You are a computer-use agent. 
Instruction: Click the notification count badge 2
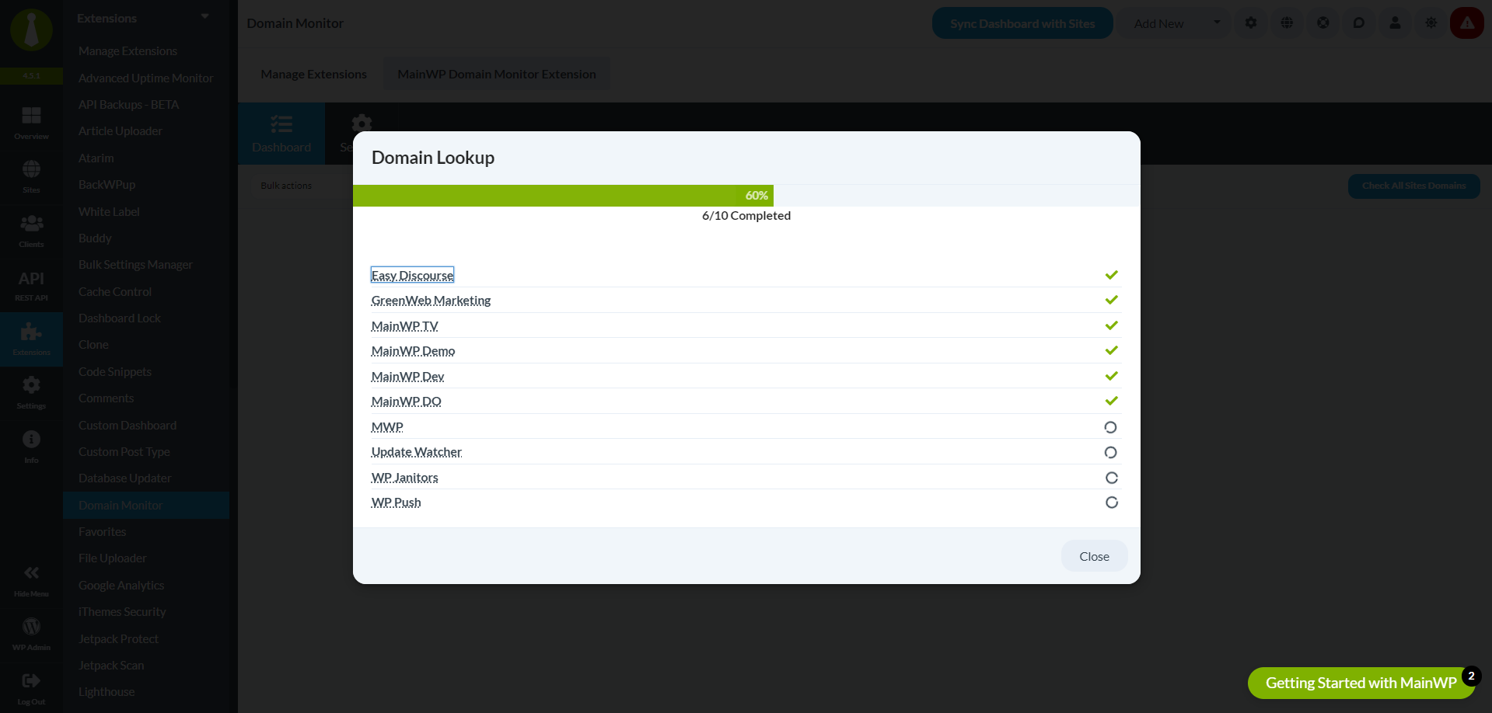(1470, 676)
